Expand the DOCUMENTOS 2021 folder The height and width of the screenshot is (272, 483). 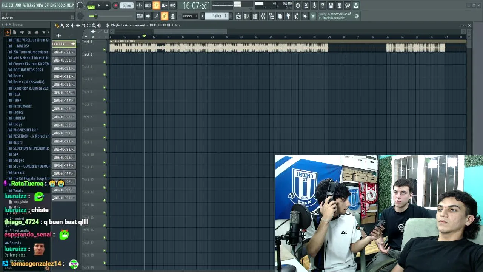[28, 70]
